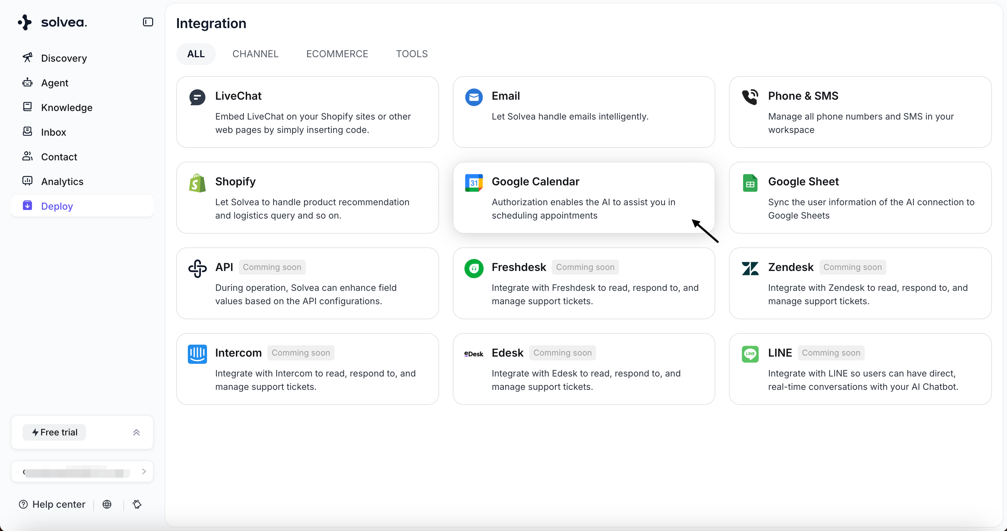Screen dimensions: 1007x531
Task: Click the Shopify bag icon
Action: click(x=197, y=183)
